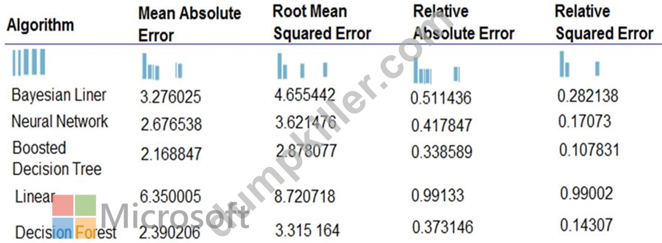Viewport: 662px width, 243px height.
Task: Select the Decision Forest row label
Action: pyautogui.click(x=66, y=232)
